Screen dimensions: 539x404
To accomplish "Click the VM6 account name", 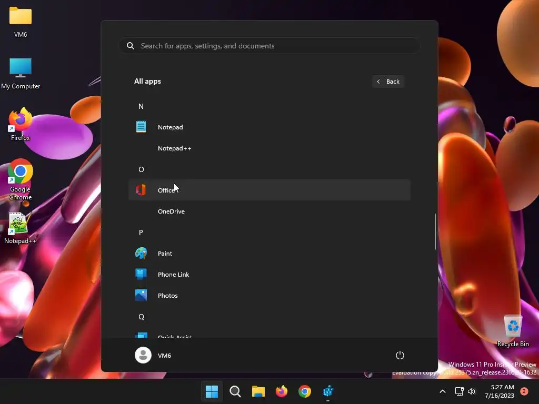I will click(x=164, y=356).
